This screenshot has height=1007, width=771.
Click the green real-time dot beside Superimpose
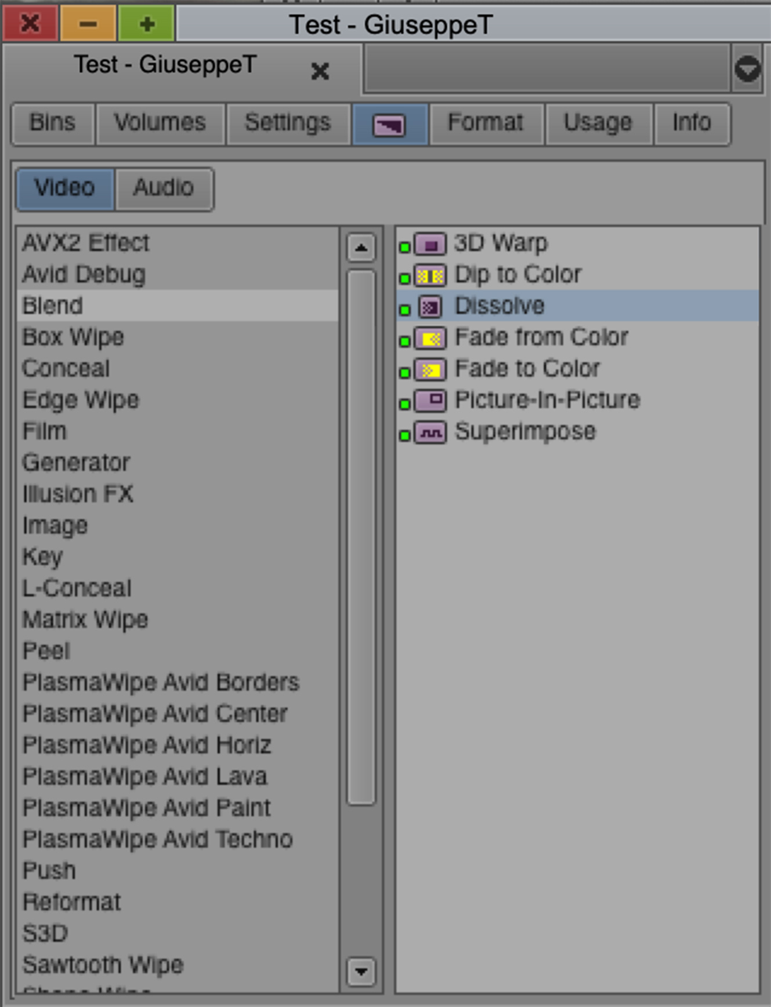coord(405,435)
